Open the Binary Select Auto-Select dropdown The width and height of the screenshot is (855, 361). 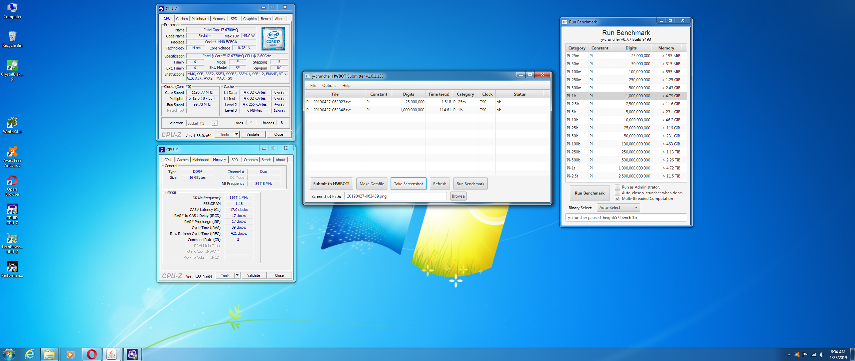[618, 208]
